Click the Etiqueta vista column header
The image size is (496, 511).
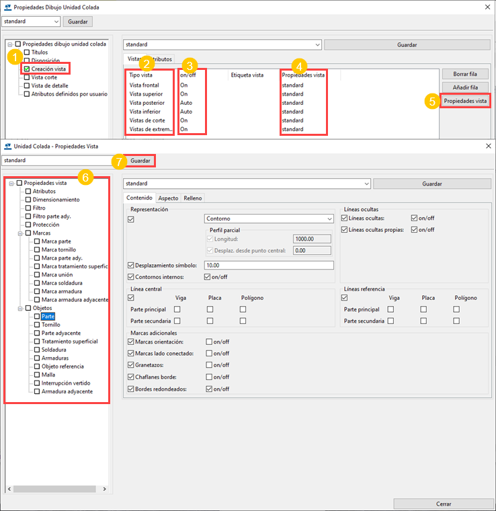pos(247,75)
